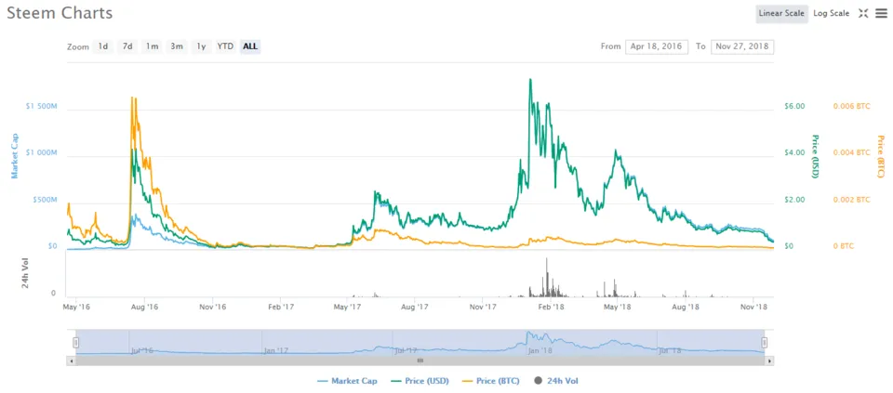Grab the right navigator range handle

click(765, 343)
